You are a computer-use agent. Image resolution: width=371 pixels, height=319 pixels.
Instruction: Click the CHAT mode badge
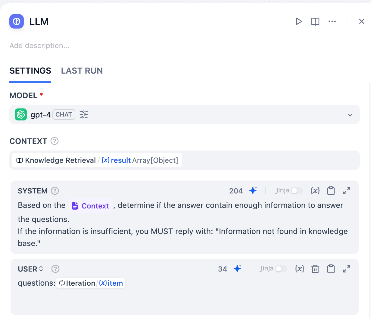[64, 114]
